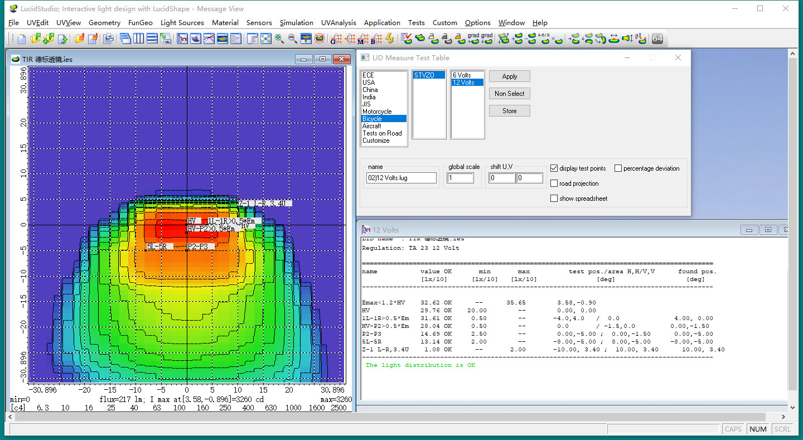Click the printer icon in toolbar
Screen dimensions: 803x440
click(109, 38)
